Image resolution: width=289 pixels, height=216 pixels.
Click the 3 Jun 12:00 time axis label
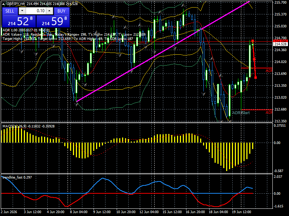[x=33, y=212]
